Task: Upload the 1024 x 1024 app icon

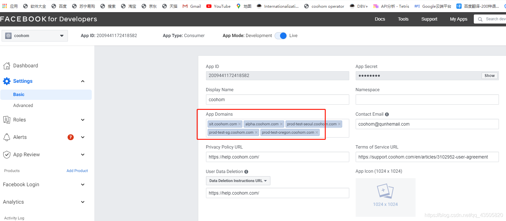Action: coord(385,197)
